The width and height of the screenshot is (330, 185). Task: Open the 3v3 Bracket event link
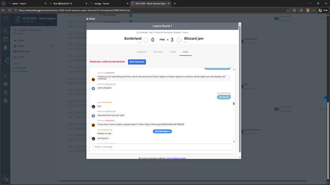click(x=20, y=68)
